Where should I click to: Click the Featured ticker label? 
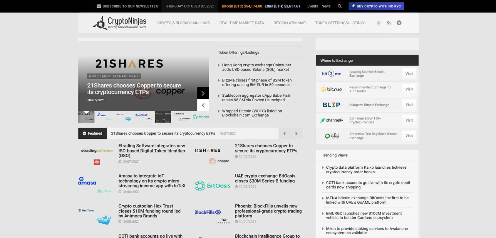coord(92,133)
